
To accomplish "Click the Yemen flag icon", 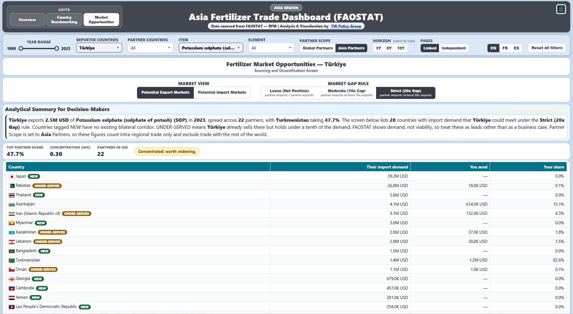I will point(12,298).
